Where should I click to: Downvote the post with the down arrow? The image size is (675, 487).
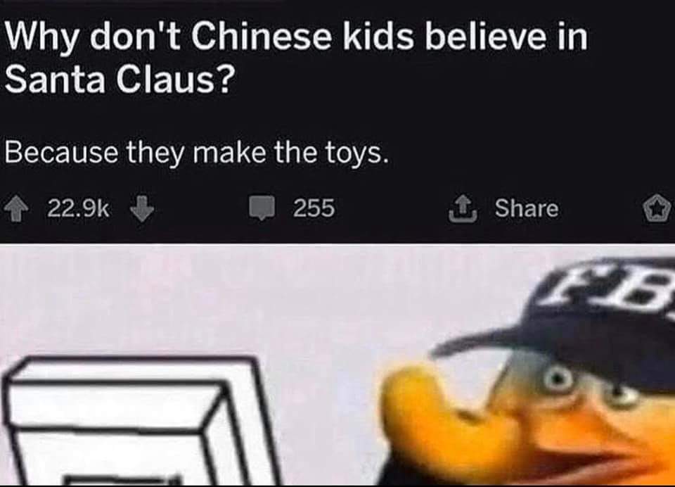click(x=142, y=208)
